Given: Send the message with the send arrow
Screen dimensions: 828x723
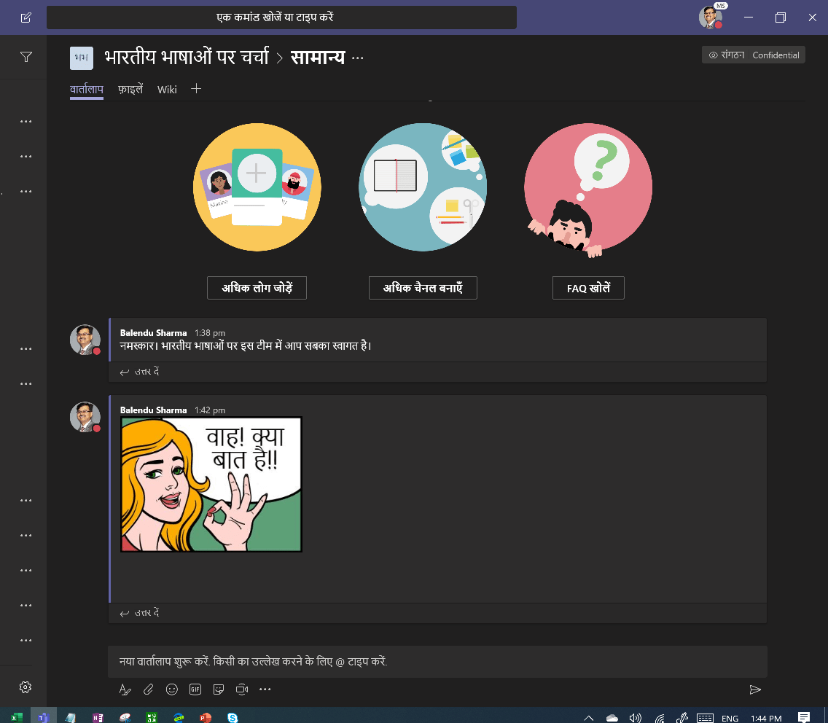Looking at the screenshot, I should coord(756,689).
